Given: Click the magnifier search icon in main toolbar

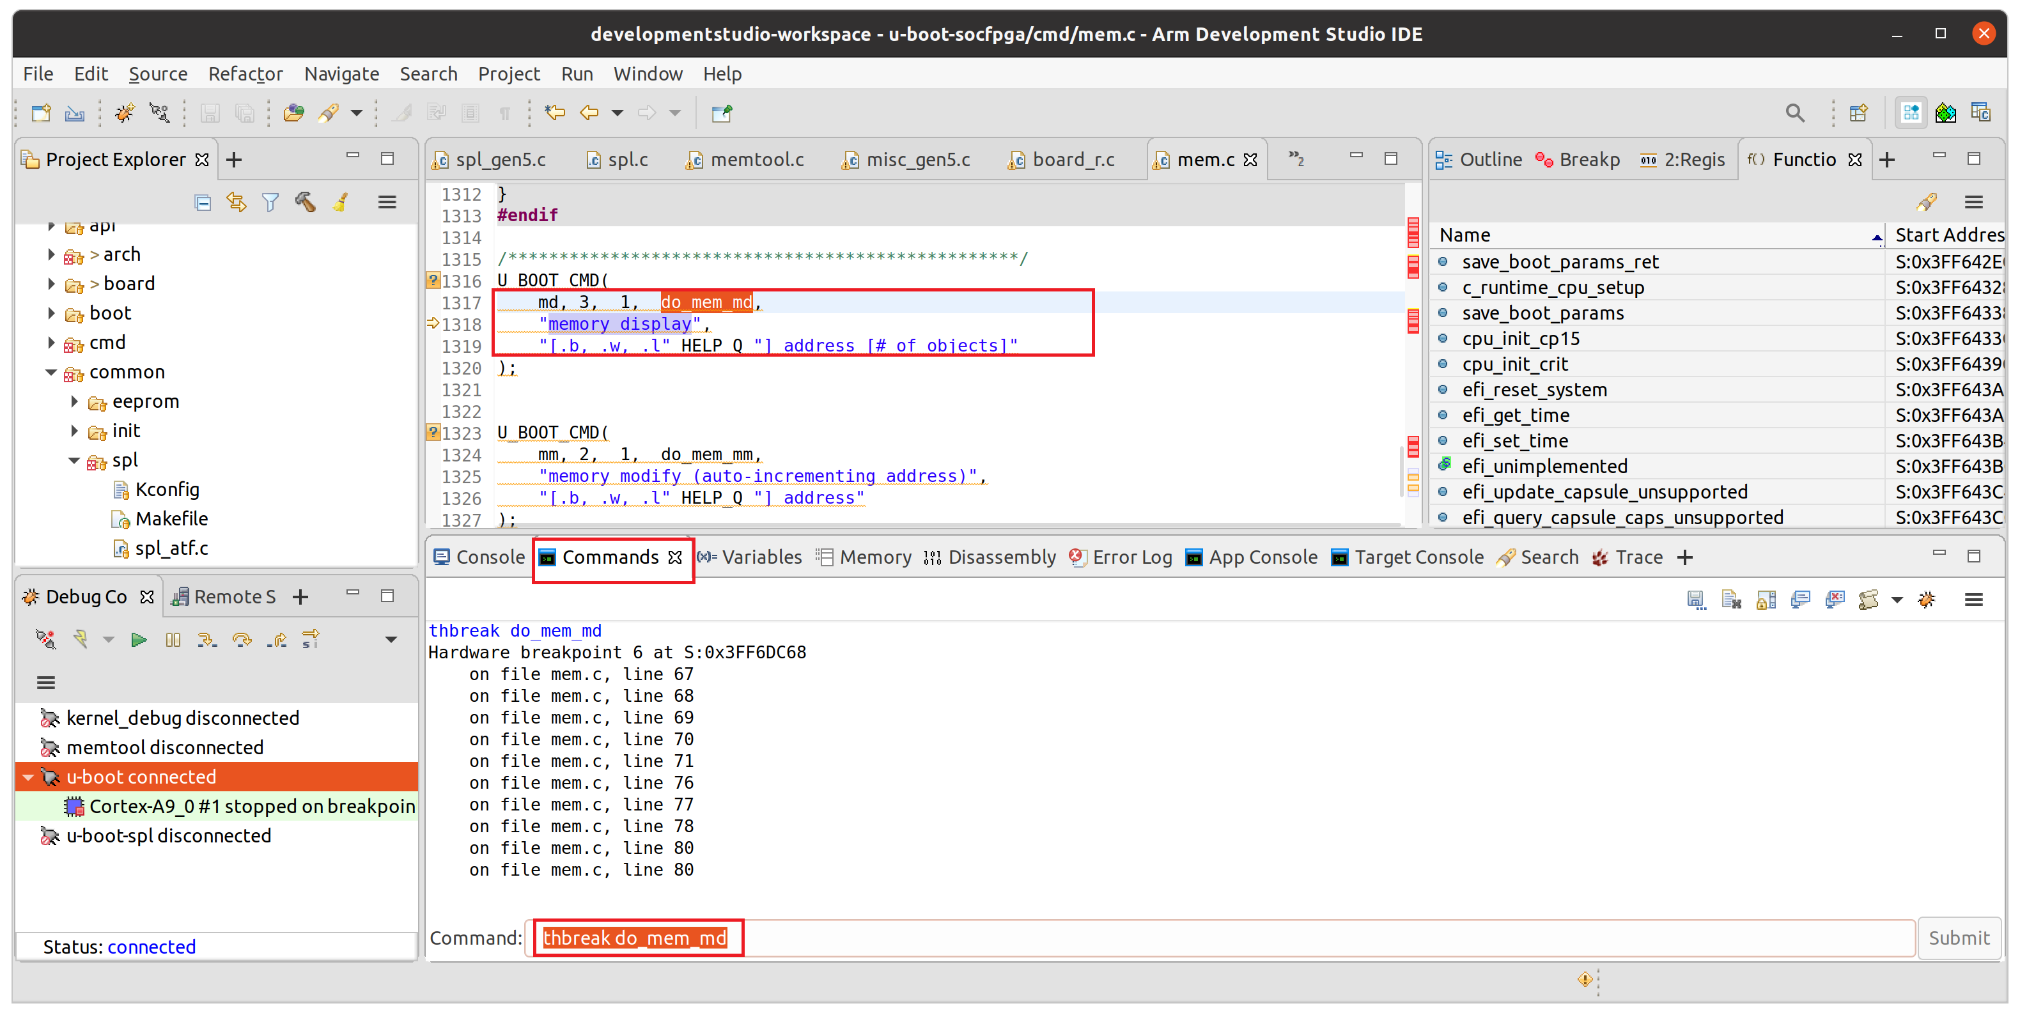Looking at the screenshot, I should [x=1795, y=113].
